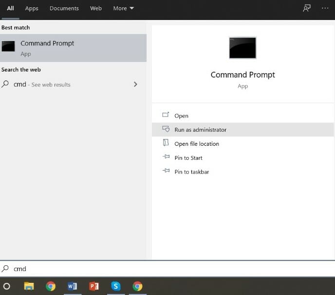Choose Run as administrator
This screenshot has width=335, height=295.
pos(242,130)
